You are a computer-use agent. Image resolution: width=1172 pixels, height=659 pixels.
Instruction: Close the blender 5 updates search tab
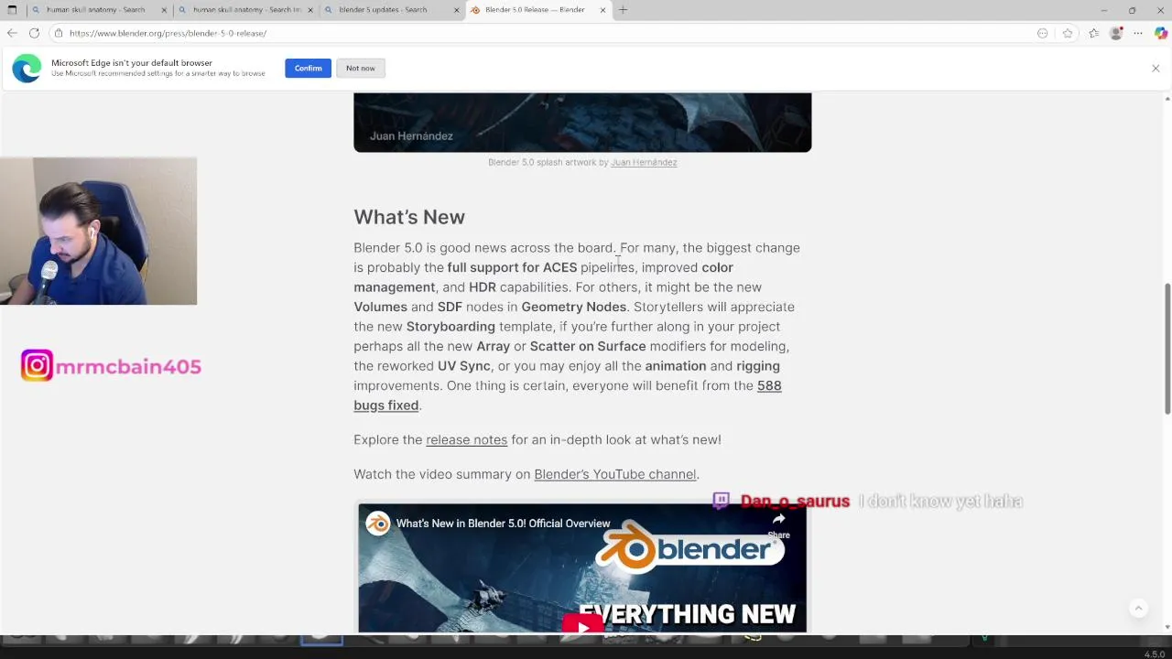click(x=457, y=10)
